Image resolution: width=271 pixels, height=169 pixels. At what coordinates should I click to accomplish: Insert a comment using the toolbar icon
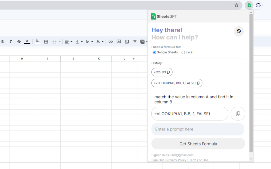[119, 41]
